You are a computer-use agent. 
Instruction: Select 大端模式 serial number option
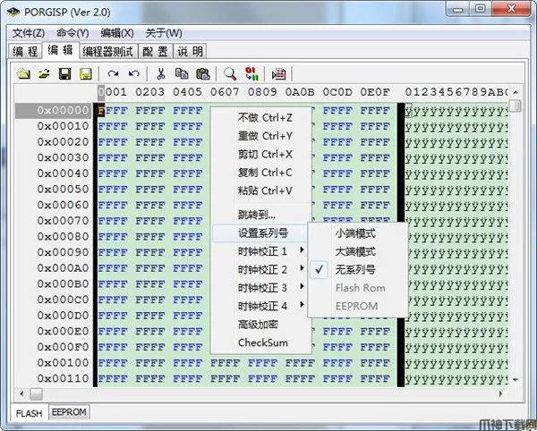358,252
